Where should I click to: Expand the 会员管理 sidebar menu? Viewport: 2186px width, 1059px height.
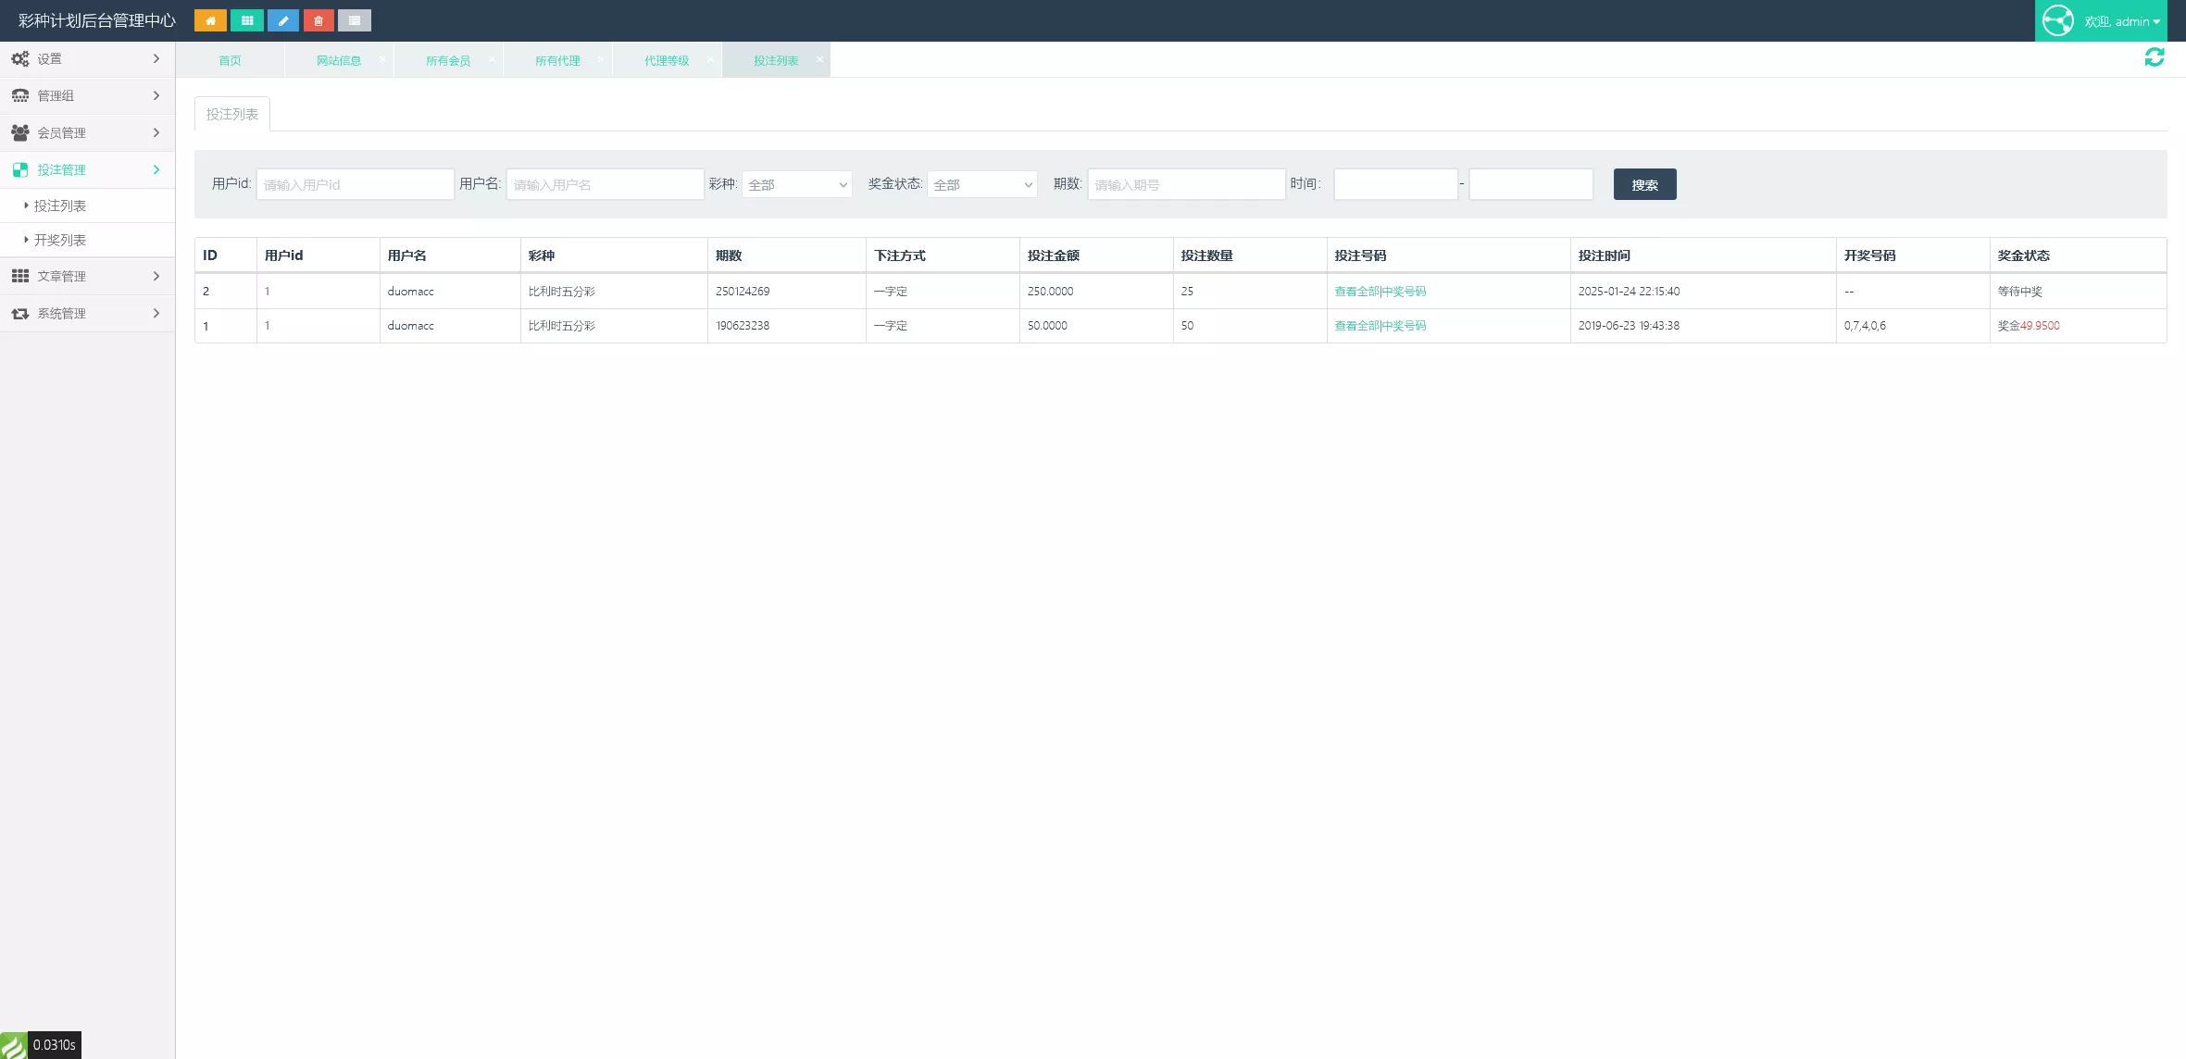[x=87, y=132]
